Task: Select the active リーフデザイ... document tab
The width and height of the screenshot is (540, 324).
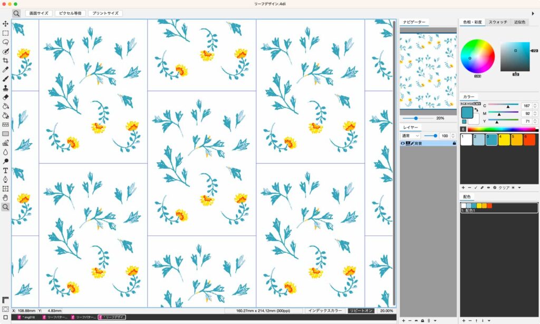Action: point(112,317)
